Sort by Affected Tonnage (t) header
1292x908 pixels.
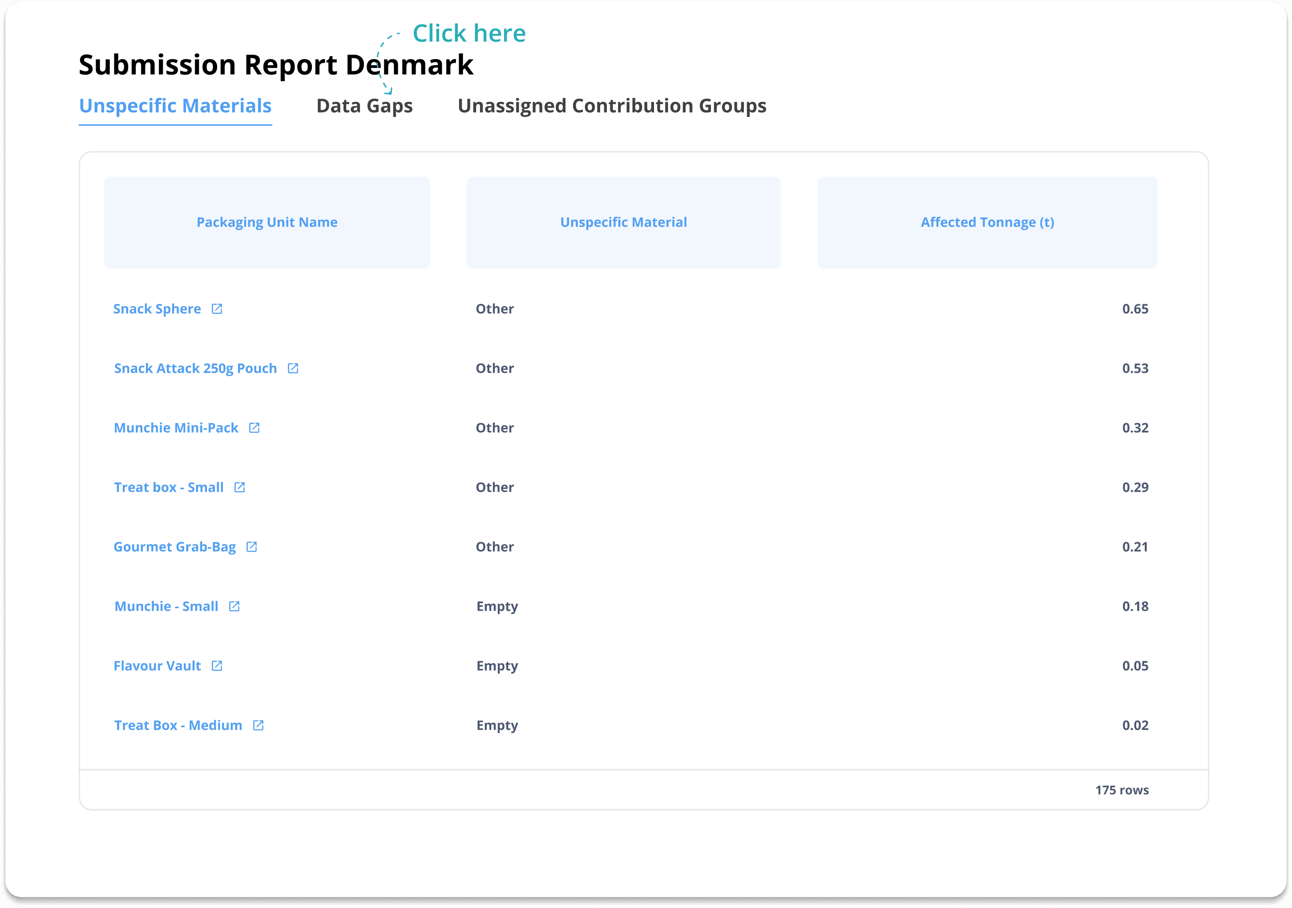pyautogui.click(x=987, y=222)
